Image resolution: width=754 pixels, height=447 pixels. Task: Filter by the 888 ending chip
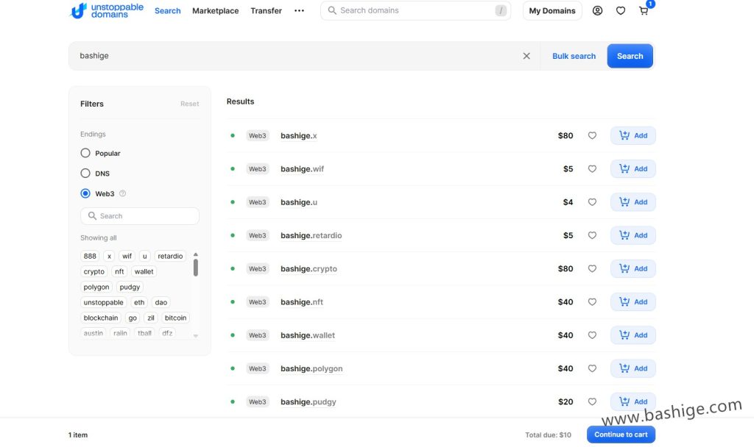tap(90, 256)
